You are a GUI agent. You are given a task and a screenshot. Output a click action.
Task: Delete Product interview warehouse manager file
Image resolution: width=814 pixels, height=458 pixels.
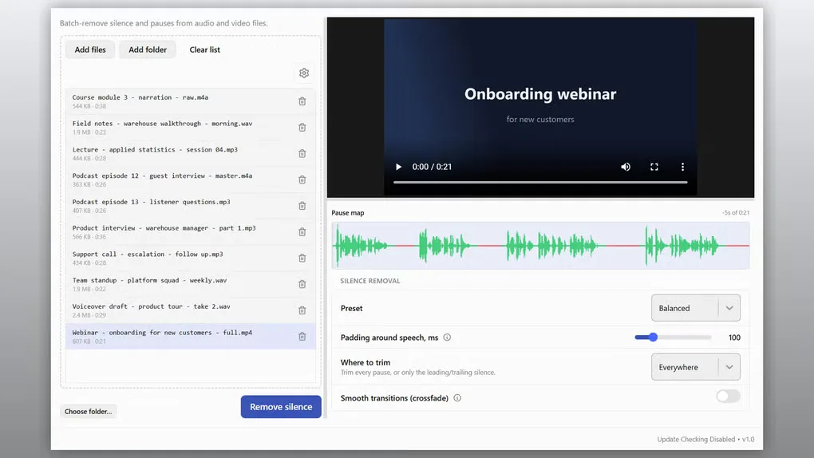click(x=302, y=231)
